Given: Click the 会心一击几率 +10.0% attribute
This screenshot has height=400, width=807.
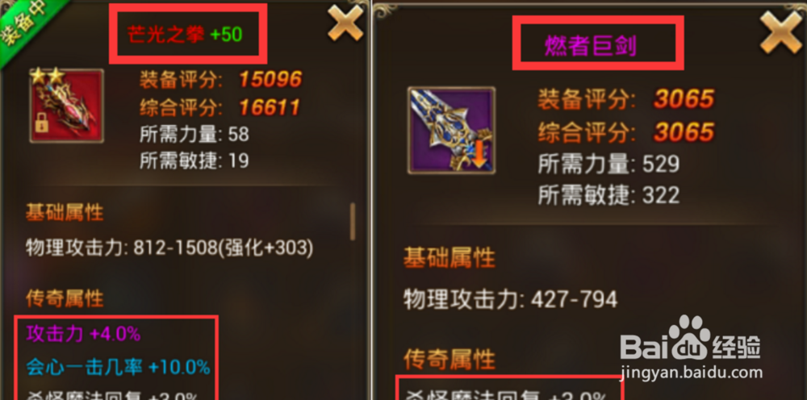Looking at the screenshot, I should (x=119, y=368).
